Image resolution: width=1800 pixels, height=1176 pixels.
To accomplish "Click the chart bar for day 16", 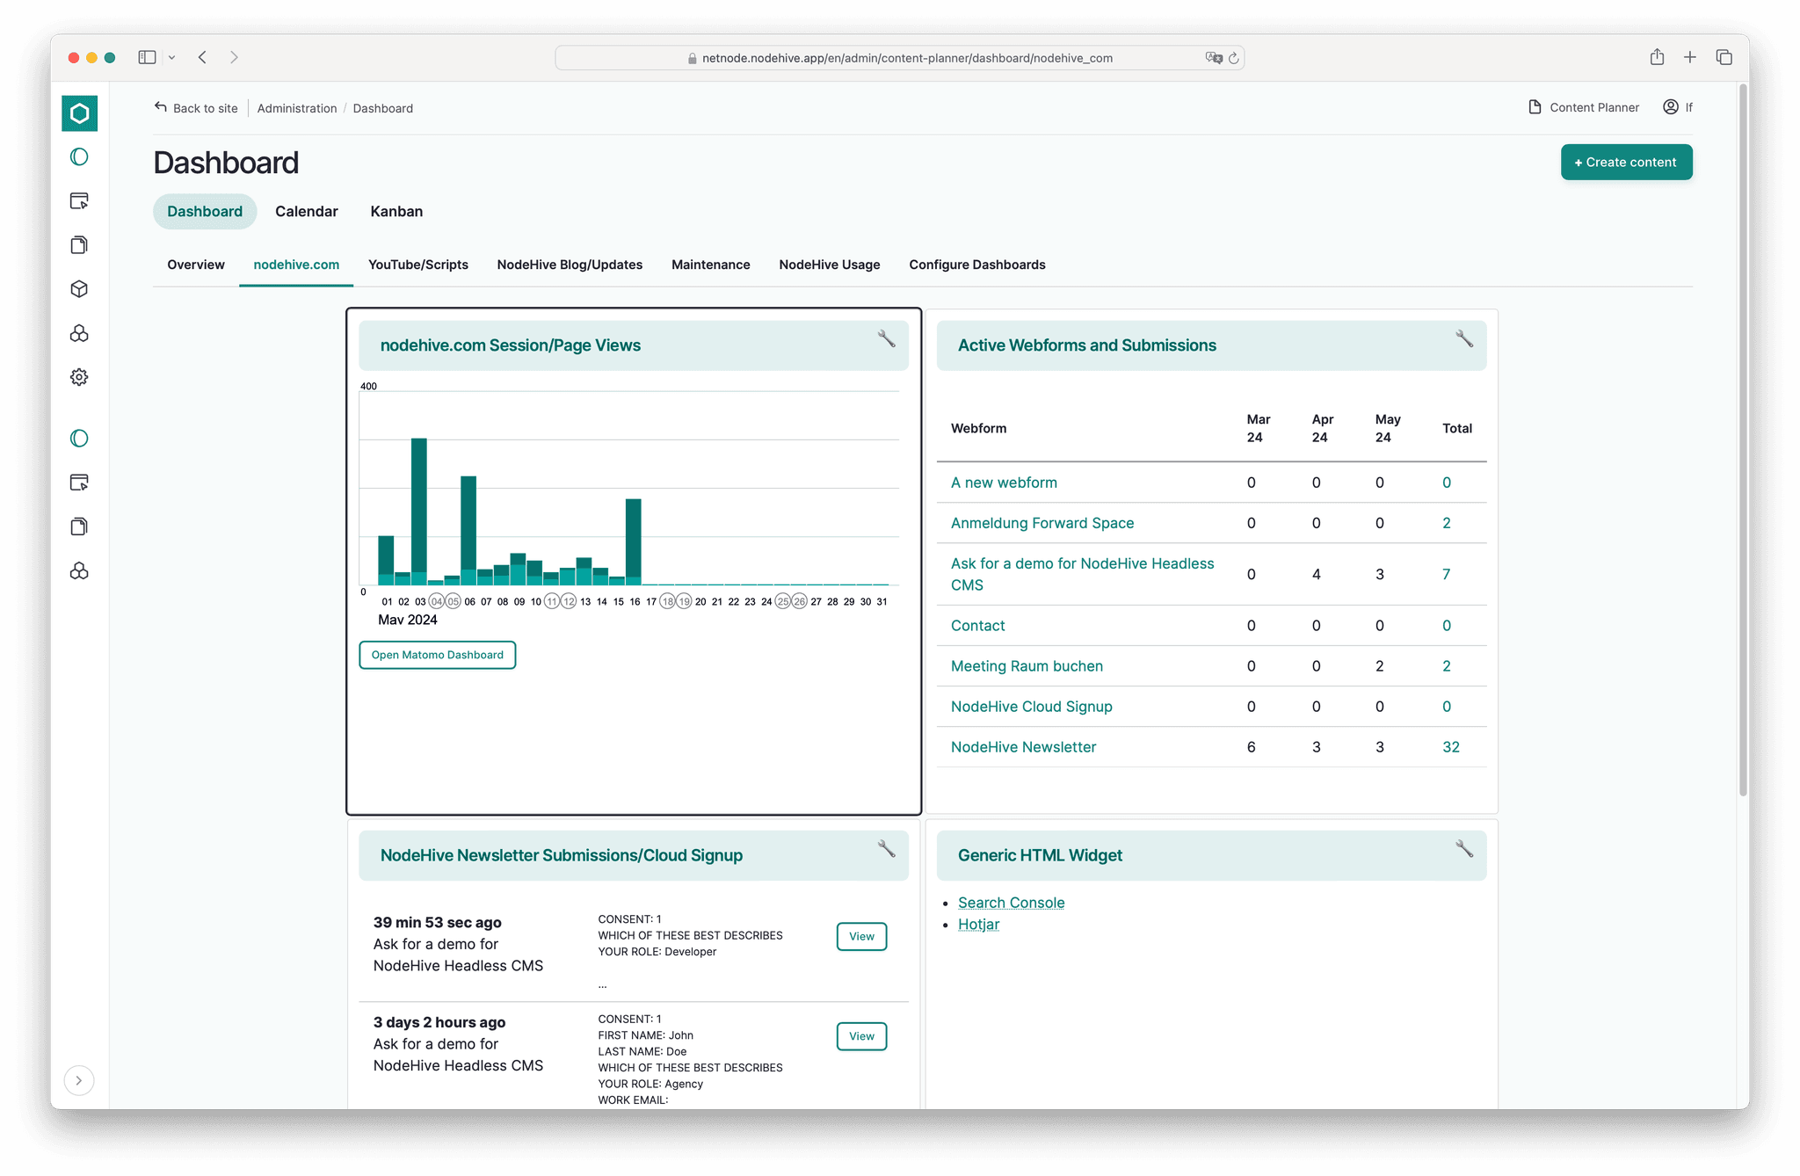I will [x=634, y=541].
